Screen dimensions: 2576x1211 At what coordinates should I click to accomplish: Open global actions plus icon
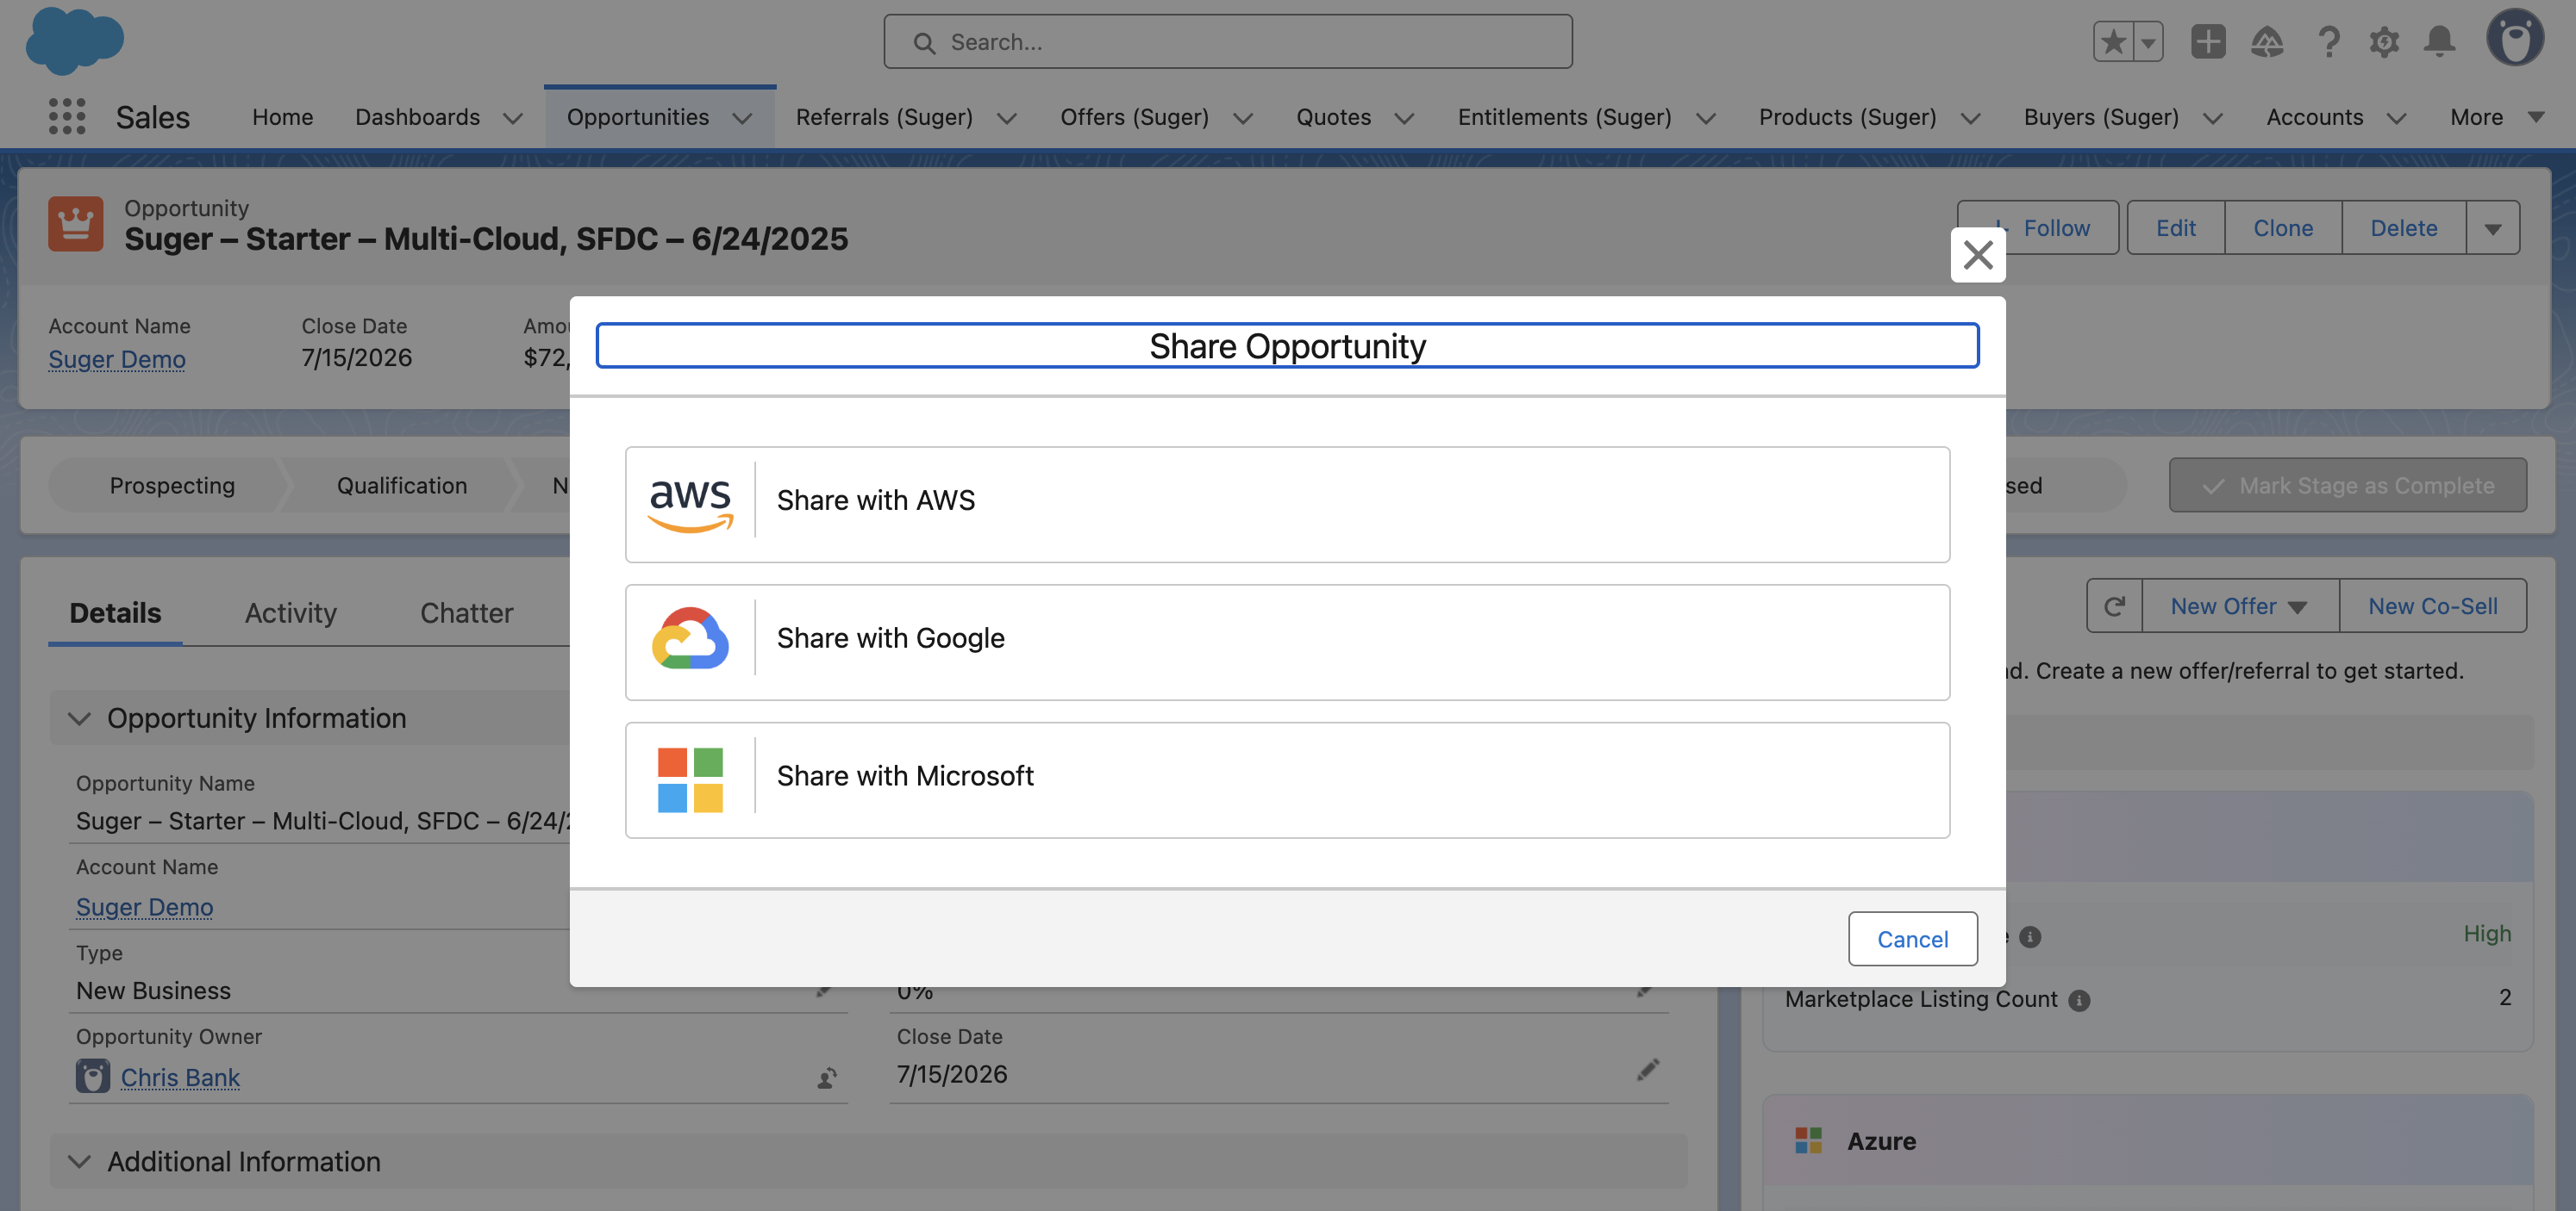[x=2208, y=42]
